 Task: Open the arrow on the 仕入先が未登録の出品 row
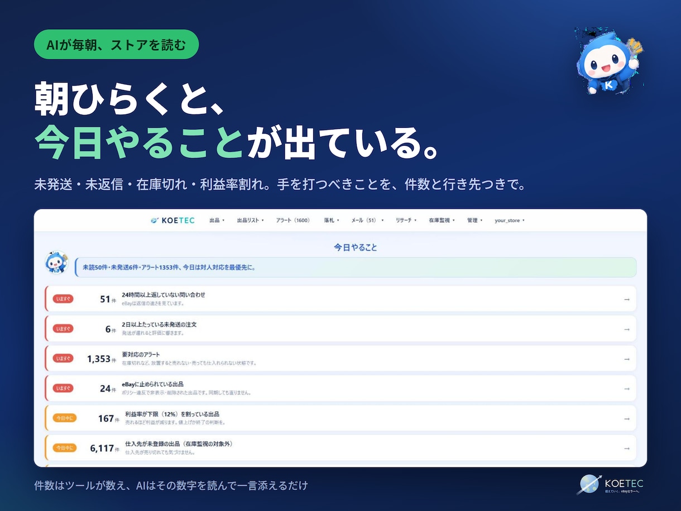tap(626, 448)
